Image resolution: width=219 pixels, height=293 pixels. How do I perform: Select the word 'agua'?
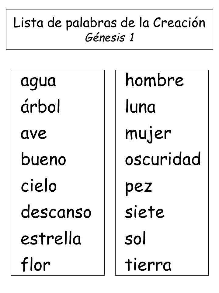tap(38, 82)
